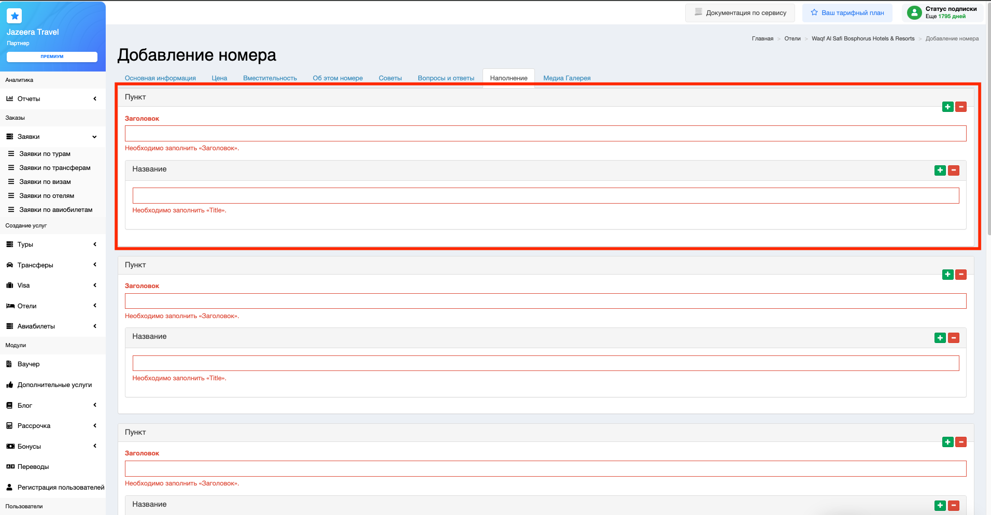Click the star logo icon above Jazeera Travel
Viewport: 991px width, 515px height.
(15, 16)
